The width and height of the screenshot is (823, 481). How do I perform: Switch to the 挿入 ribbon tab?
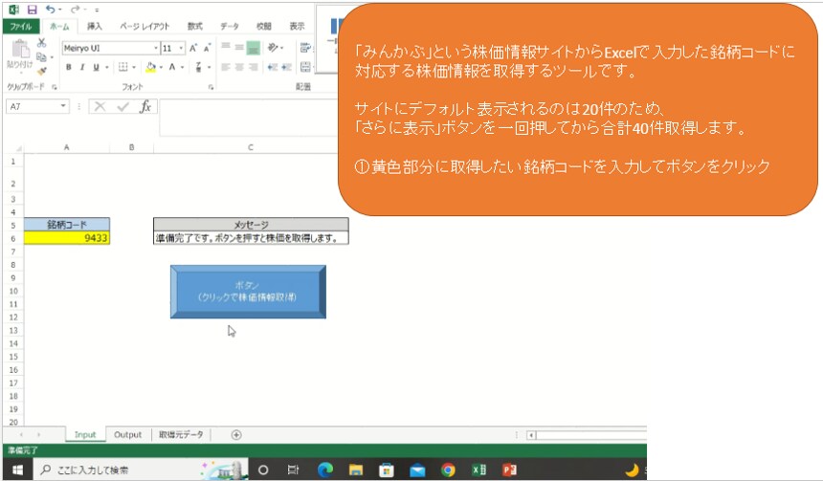click(x=95, y=26)
